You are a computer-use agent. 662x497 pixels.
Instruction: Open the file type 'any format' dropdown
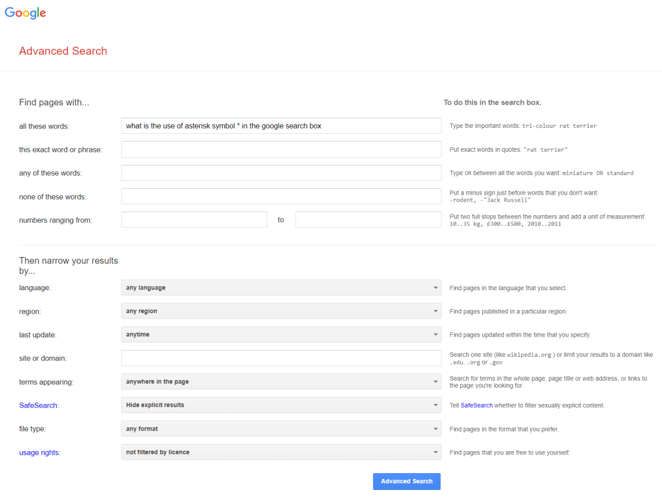click(281, 428)
